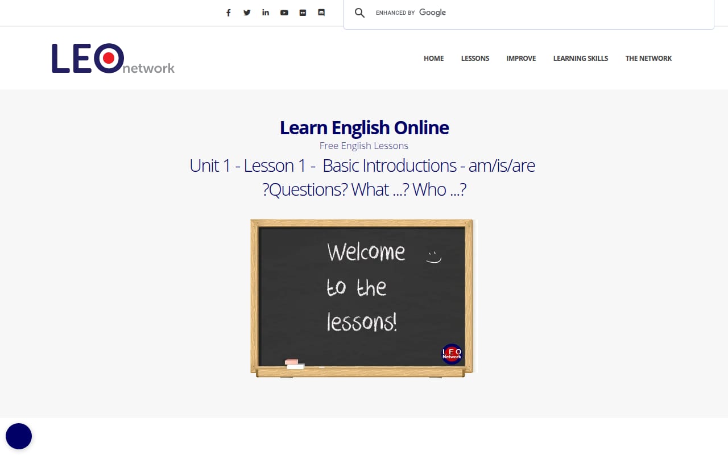Click the LEO network logo
The height and width of the screenshot is (455, 728).
pyautogui.click(x=113, y=59)
